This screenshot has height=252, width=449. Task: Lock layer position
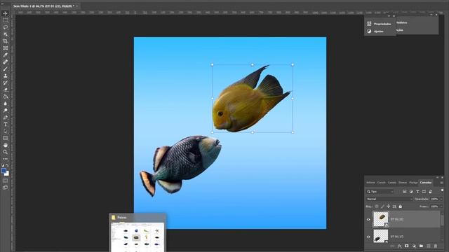coord(388,206)
